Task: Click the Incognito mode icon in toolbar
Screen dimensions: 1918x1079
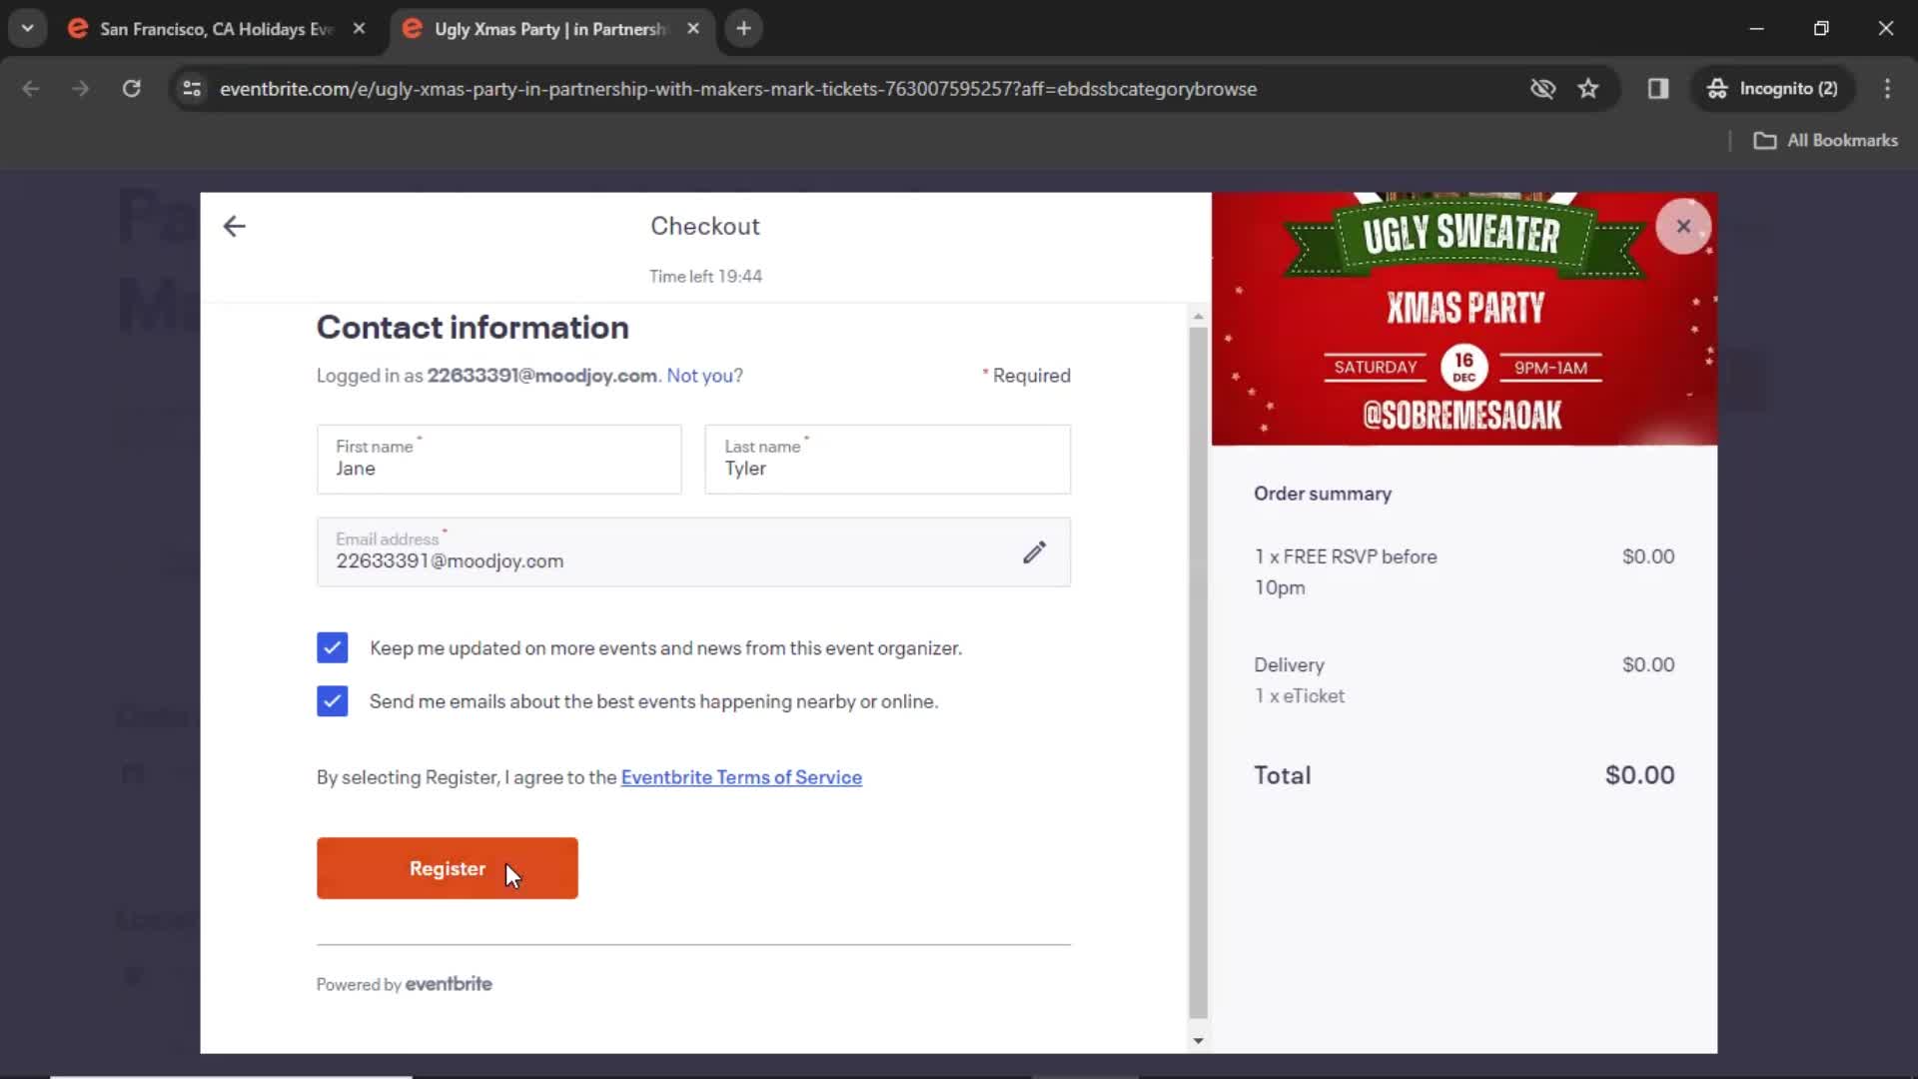Action: (1716, 88)
